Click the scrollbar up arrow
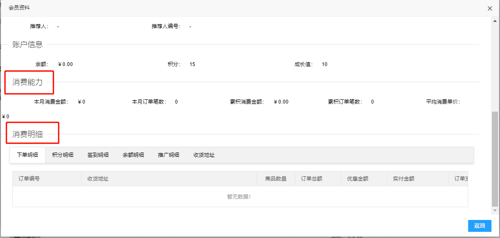This screenshot has height=238, width=500. [495, 20]
